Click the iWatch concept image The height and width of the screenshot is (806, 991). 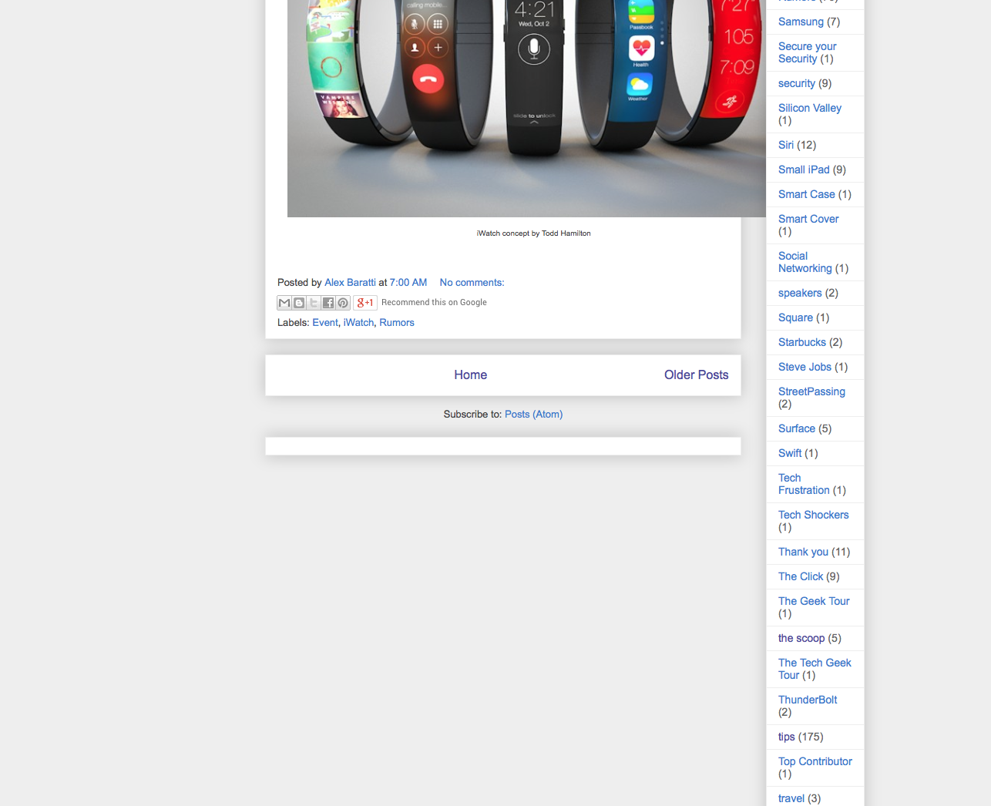pos(526,109)
